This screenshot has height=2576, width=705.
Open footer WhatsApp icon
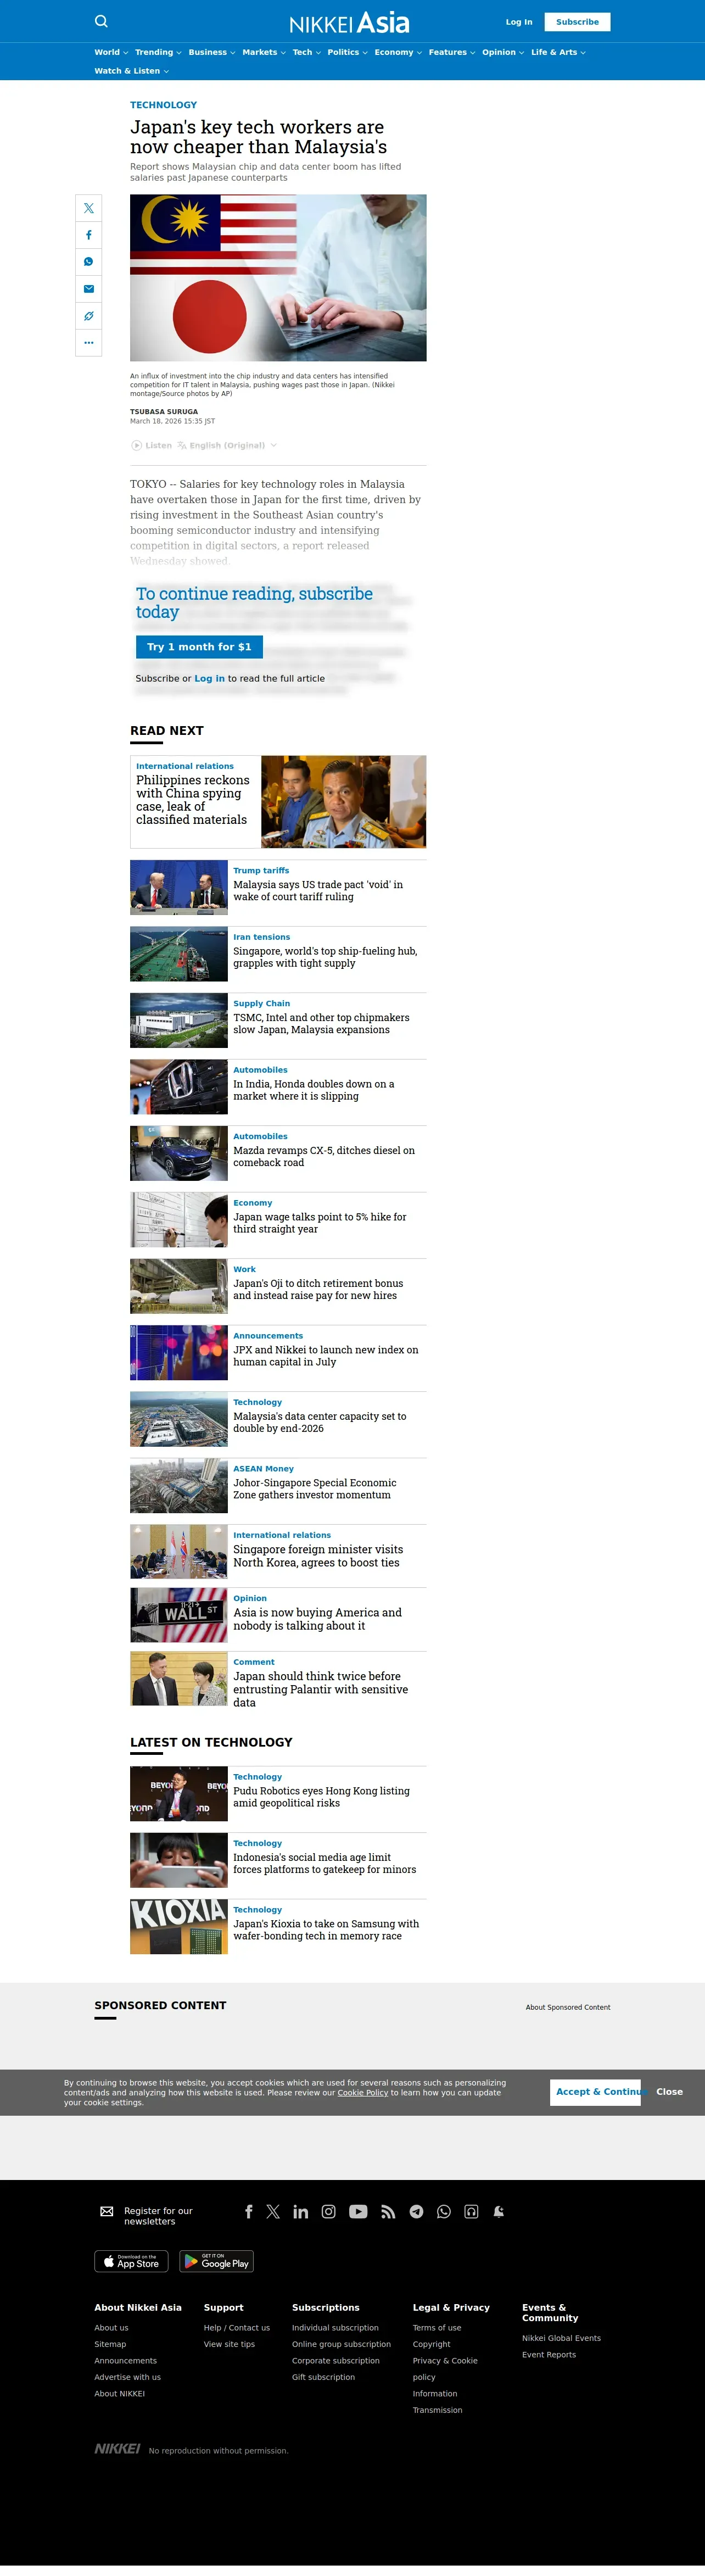click(x=444, y=2211)
